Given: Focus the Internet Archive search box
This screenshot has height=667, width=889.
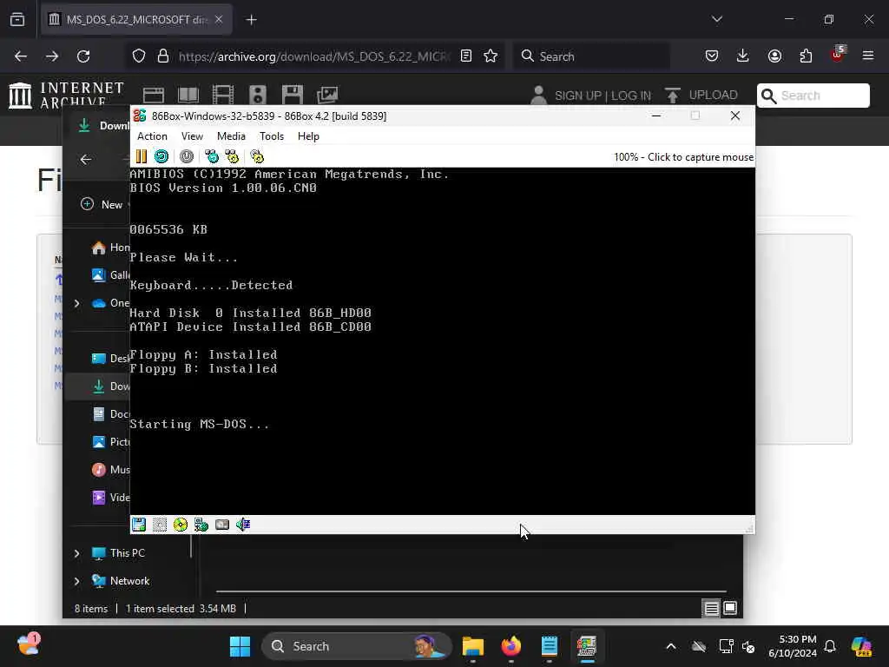Looking at the screenshot, I should coord(813,96).
